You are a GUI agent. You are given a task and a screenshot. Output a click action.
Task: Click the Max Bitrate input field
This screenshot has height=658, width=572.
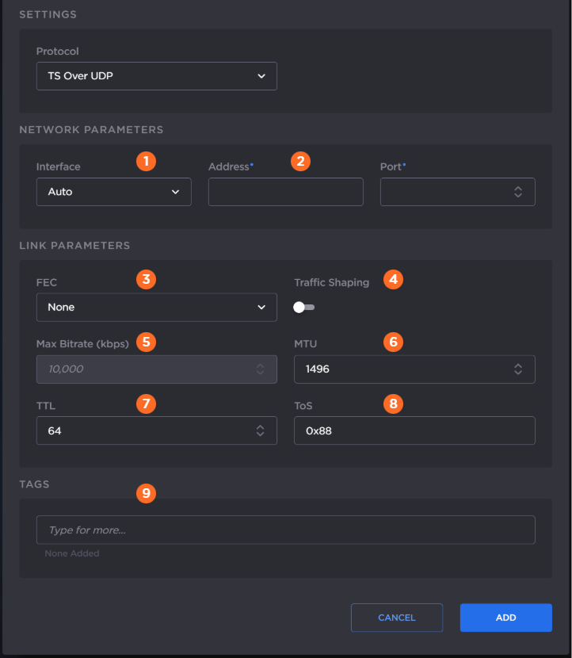[x=143, y=369]
